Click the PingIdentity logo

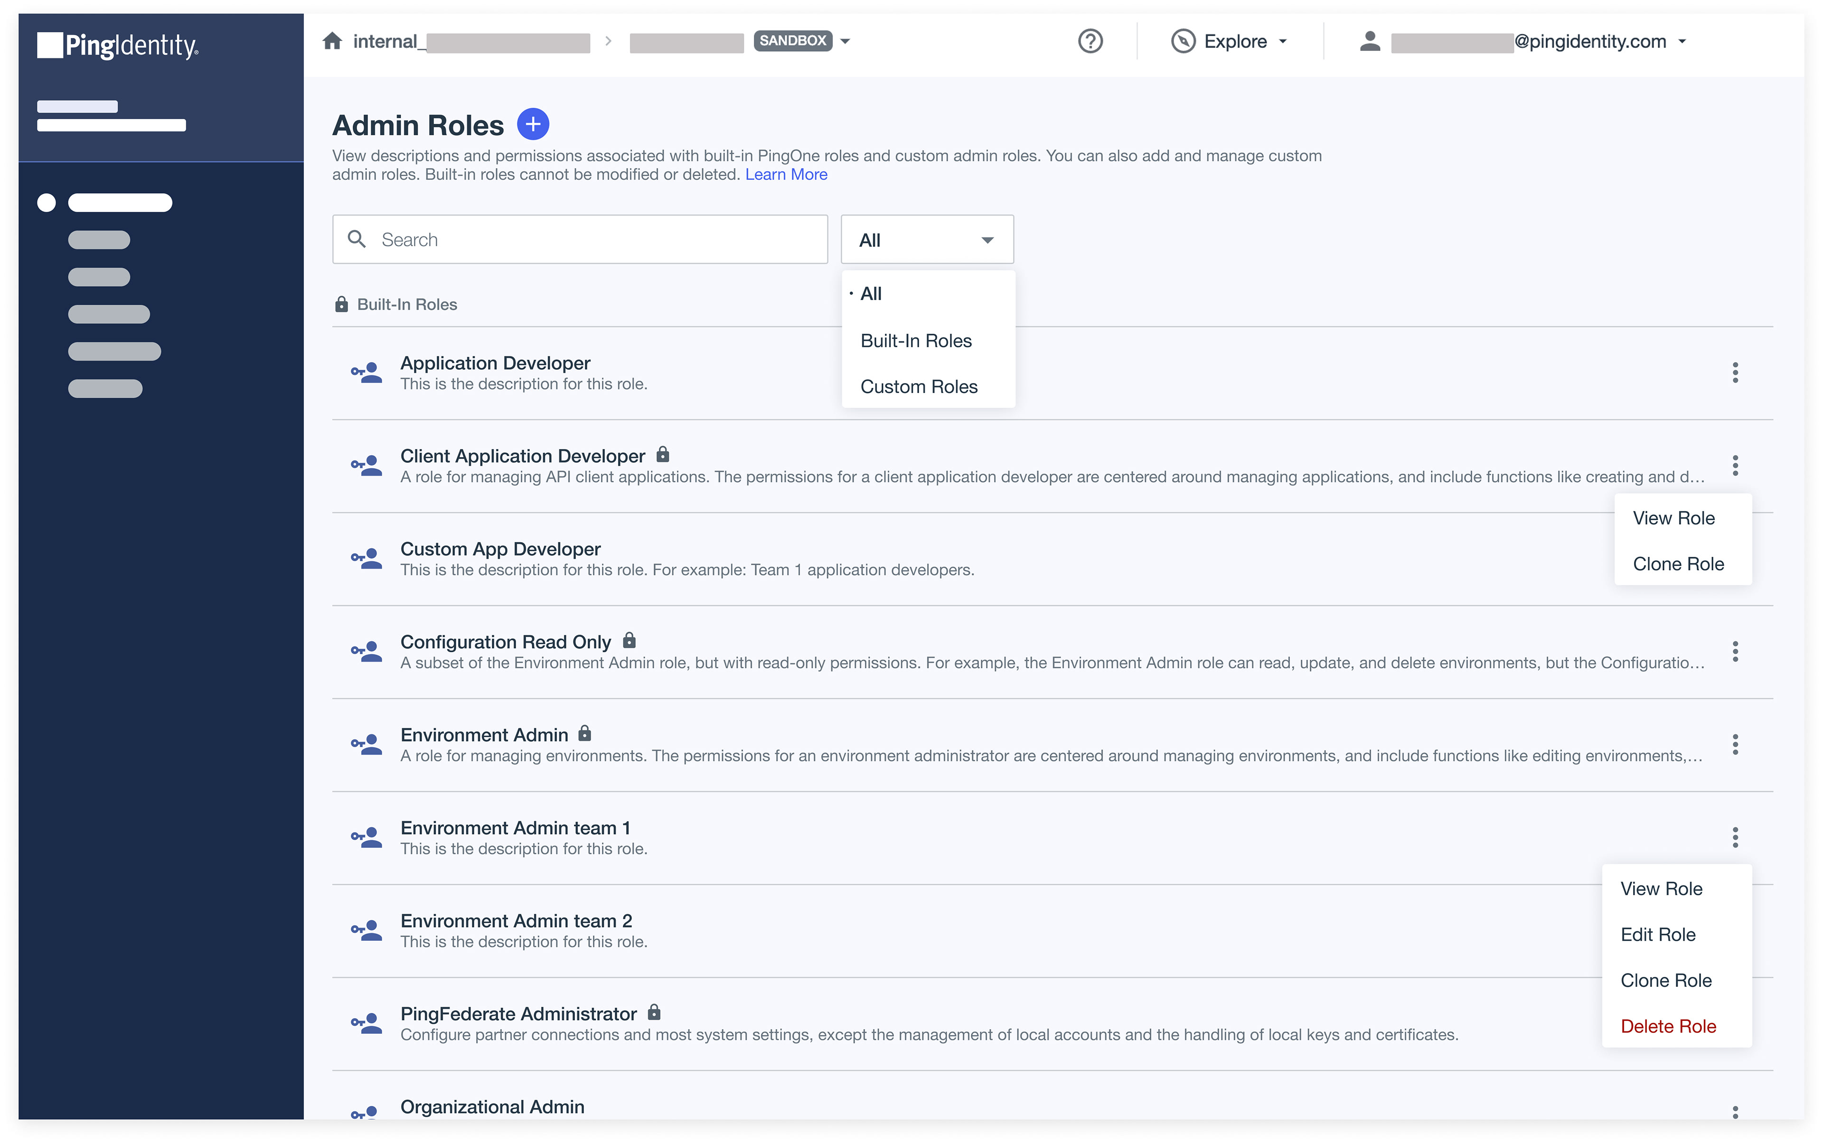click(118, 46)
